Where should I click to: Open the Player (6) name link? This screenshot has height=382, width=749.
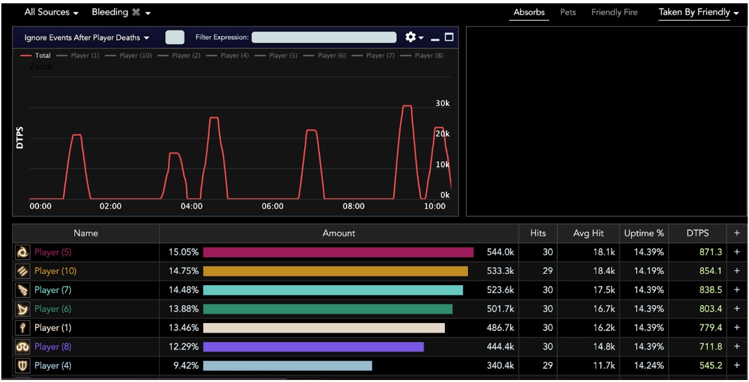point(52,309)
